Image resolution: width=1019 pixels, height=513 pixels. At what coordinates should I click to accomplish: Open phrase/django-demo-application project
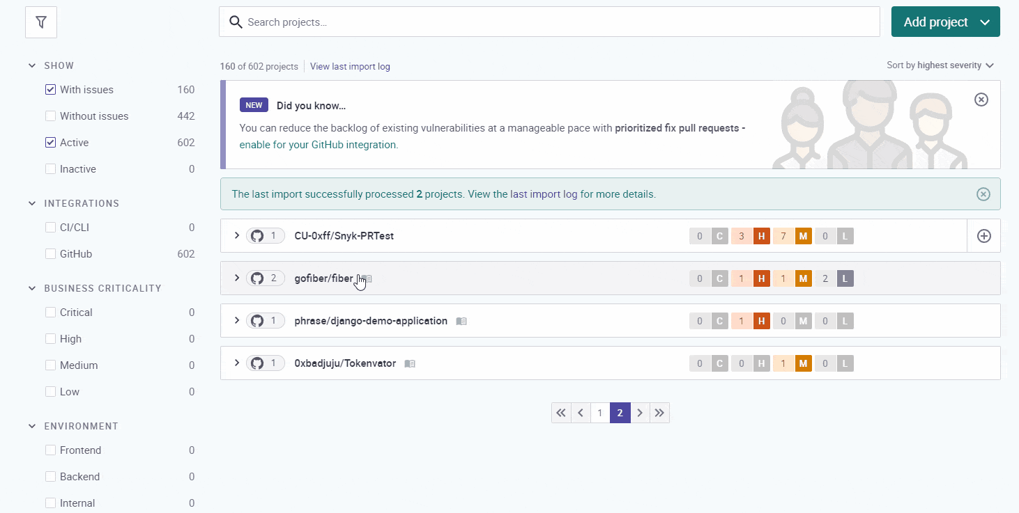(x=371, y=321)
